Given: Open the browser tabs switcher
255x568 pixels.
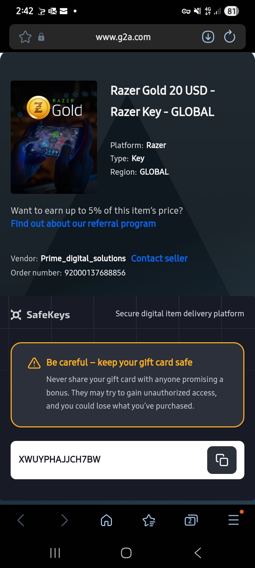Looking at the screenshot, I should pos(191,520).
